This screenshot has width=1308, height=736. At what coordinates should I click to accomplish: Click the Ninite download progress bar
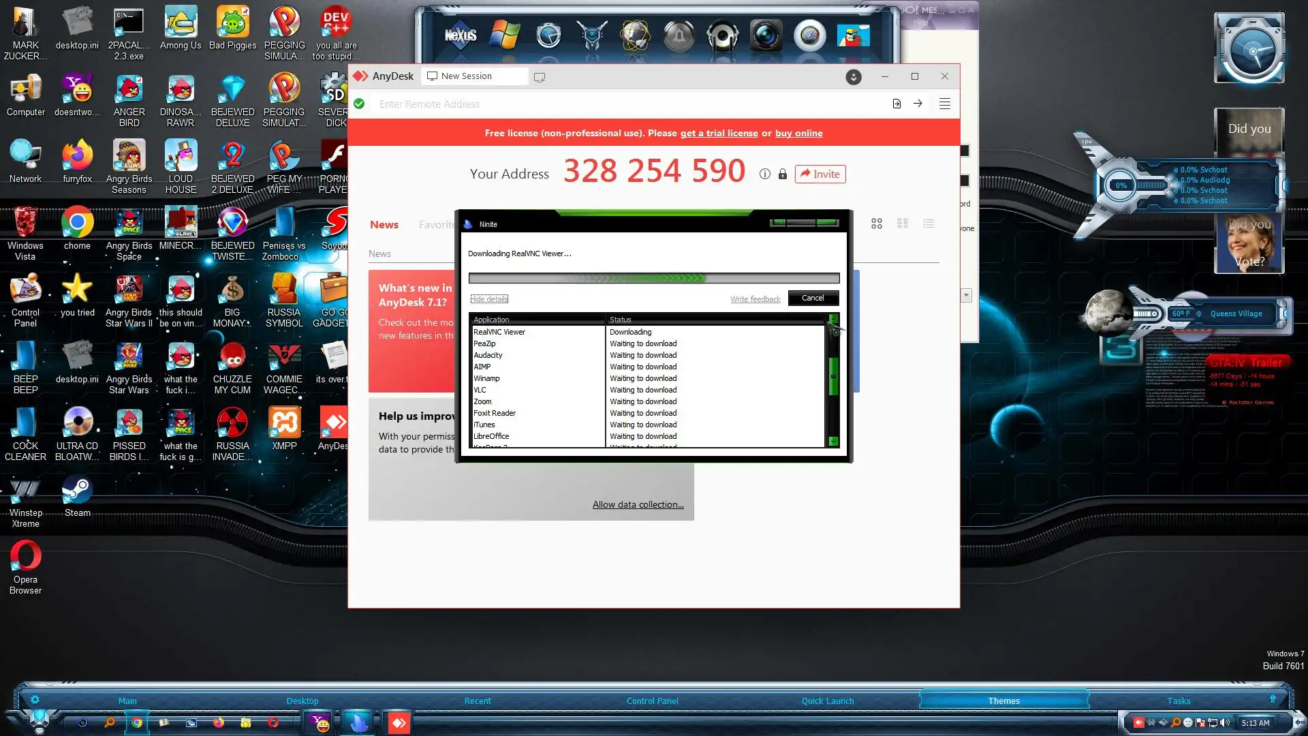click(653, 278)
